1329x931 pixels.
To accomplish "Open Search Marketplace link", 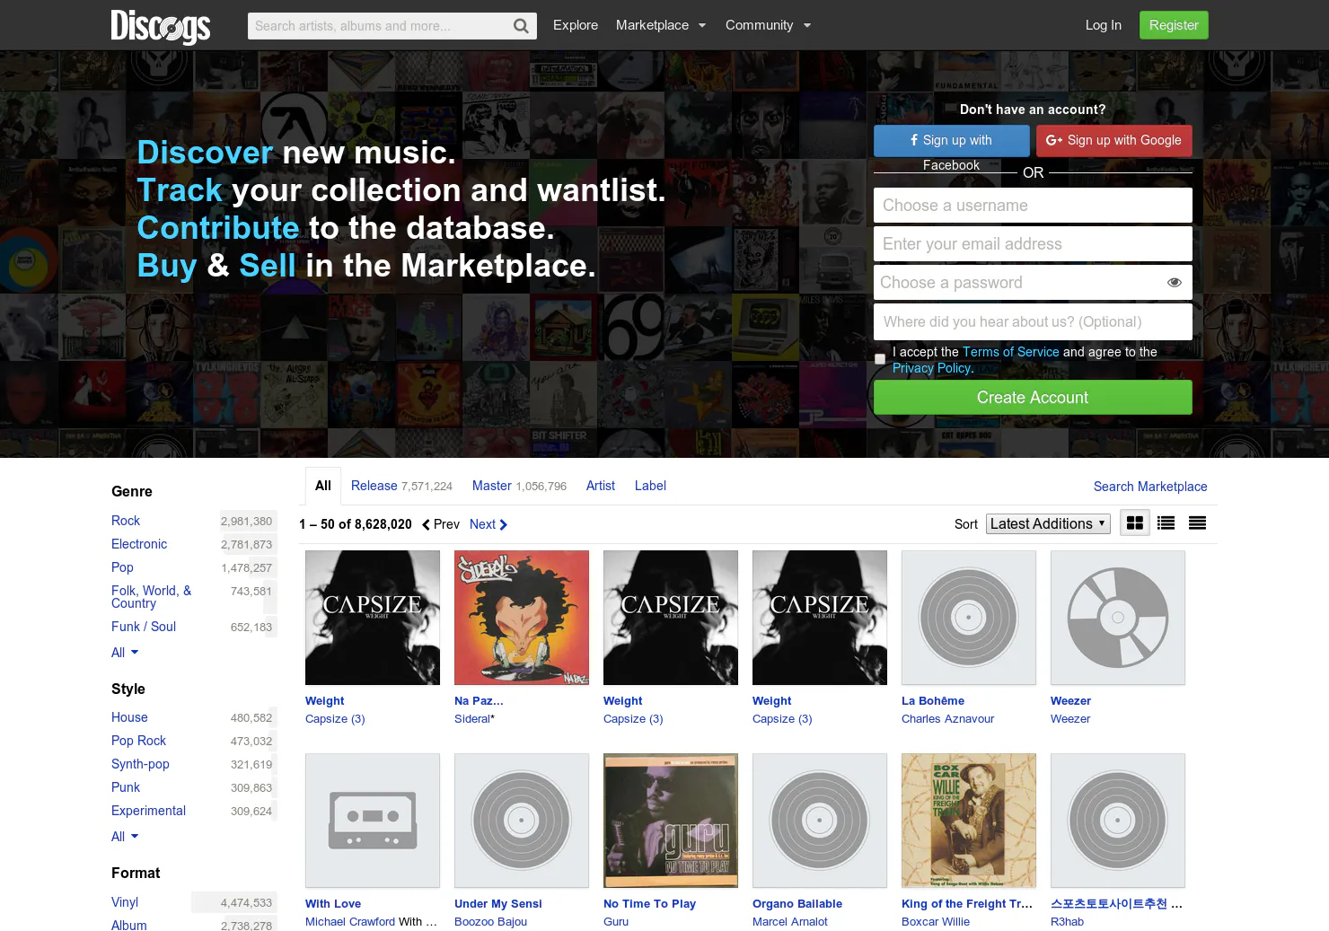I will 1150,487.
